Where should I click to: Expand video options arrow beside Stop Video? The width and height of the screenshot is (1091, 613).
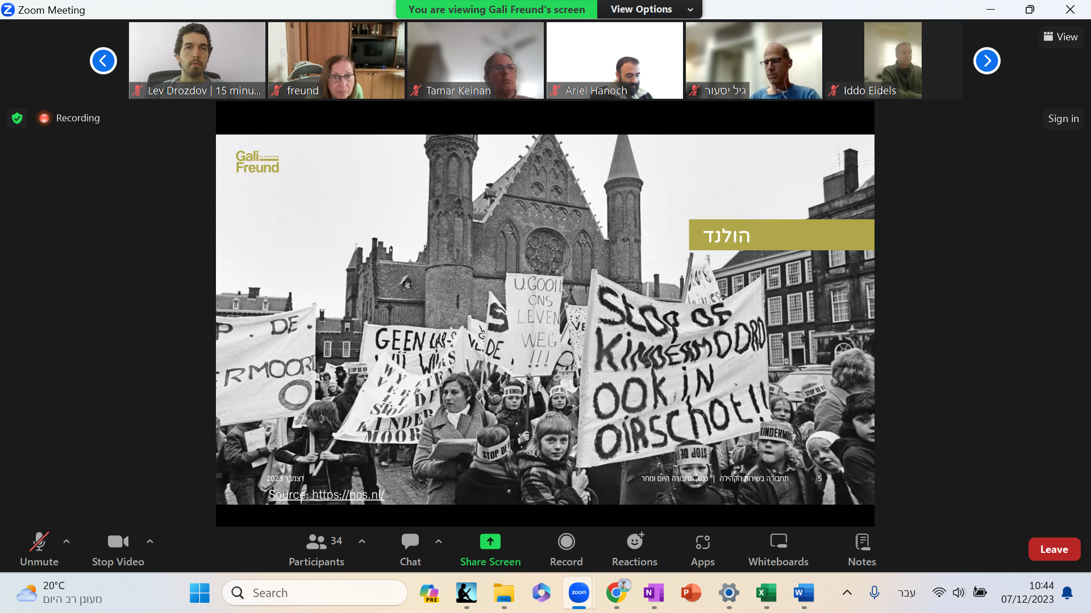tap(150, 541)
